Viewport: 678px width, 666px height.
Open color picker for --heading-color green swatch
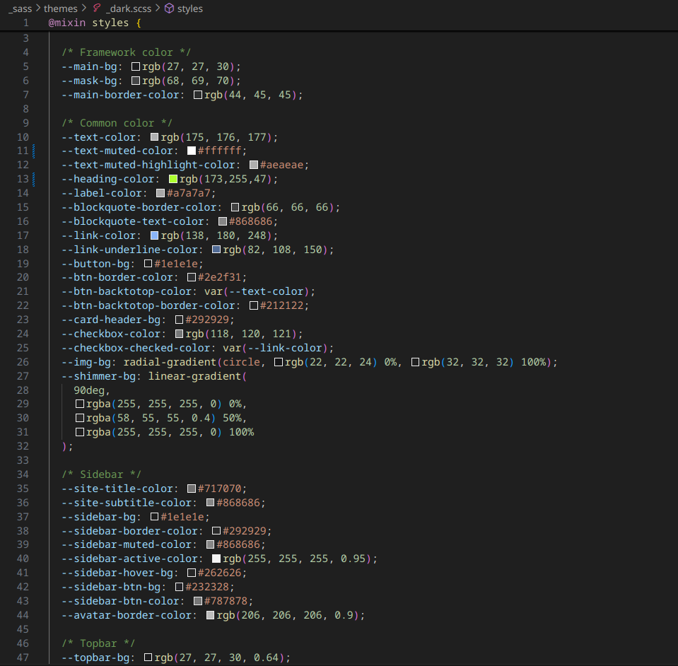click(x=173, y=179)
